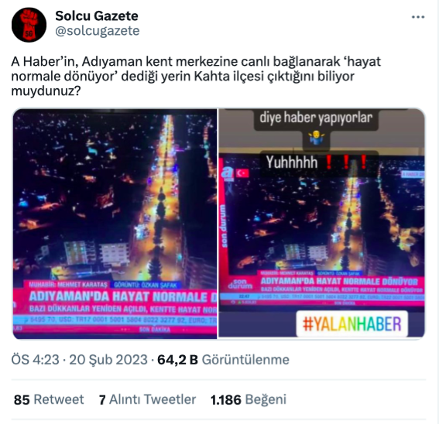Image resolution: width=439 pixels, height=424 pixels.
Task: Click the 'Yuhhhhh' caption sticker
Action: click(x=319, y=162)
